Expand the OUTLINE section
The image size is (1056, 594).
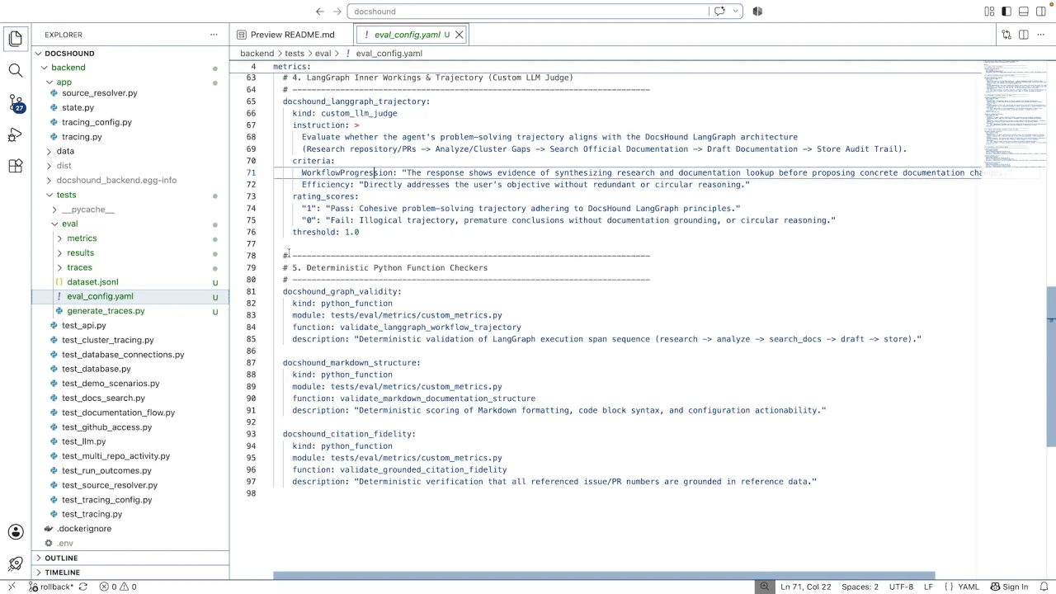pyautogui.click(x=130, y=558)
